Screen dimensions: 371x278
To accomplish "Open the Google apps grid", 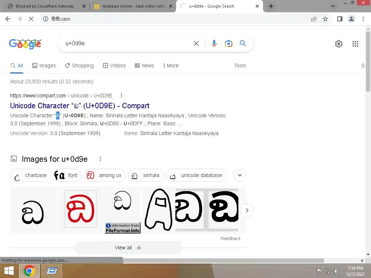I will 355,44.
